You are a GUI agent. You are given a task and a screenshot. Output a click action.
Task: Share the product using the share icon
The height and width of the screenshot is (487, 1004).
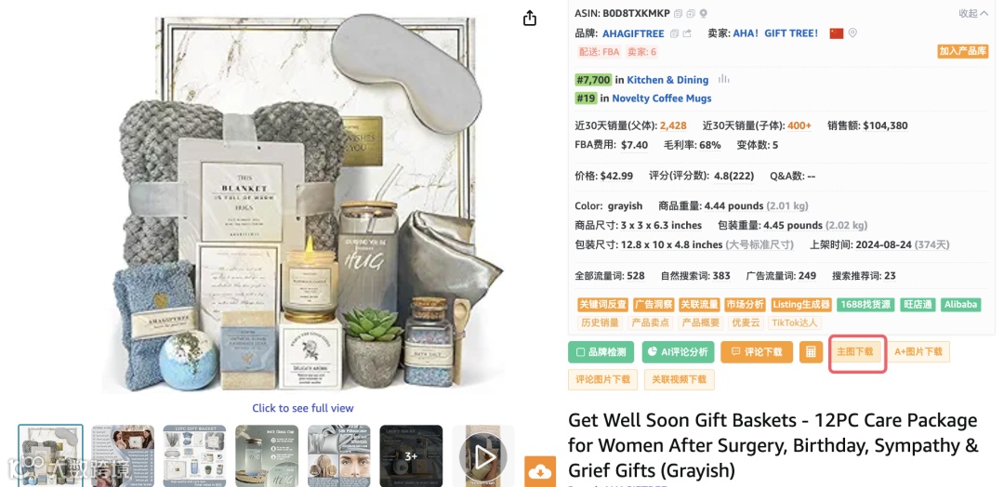tap(530, 18)
